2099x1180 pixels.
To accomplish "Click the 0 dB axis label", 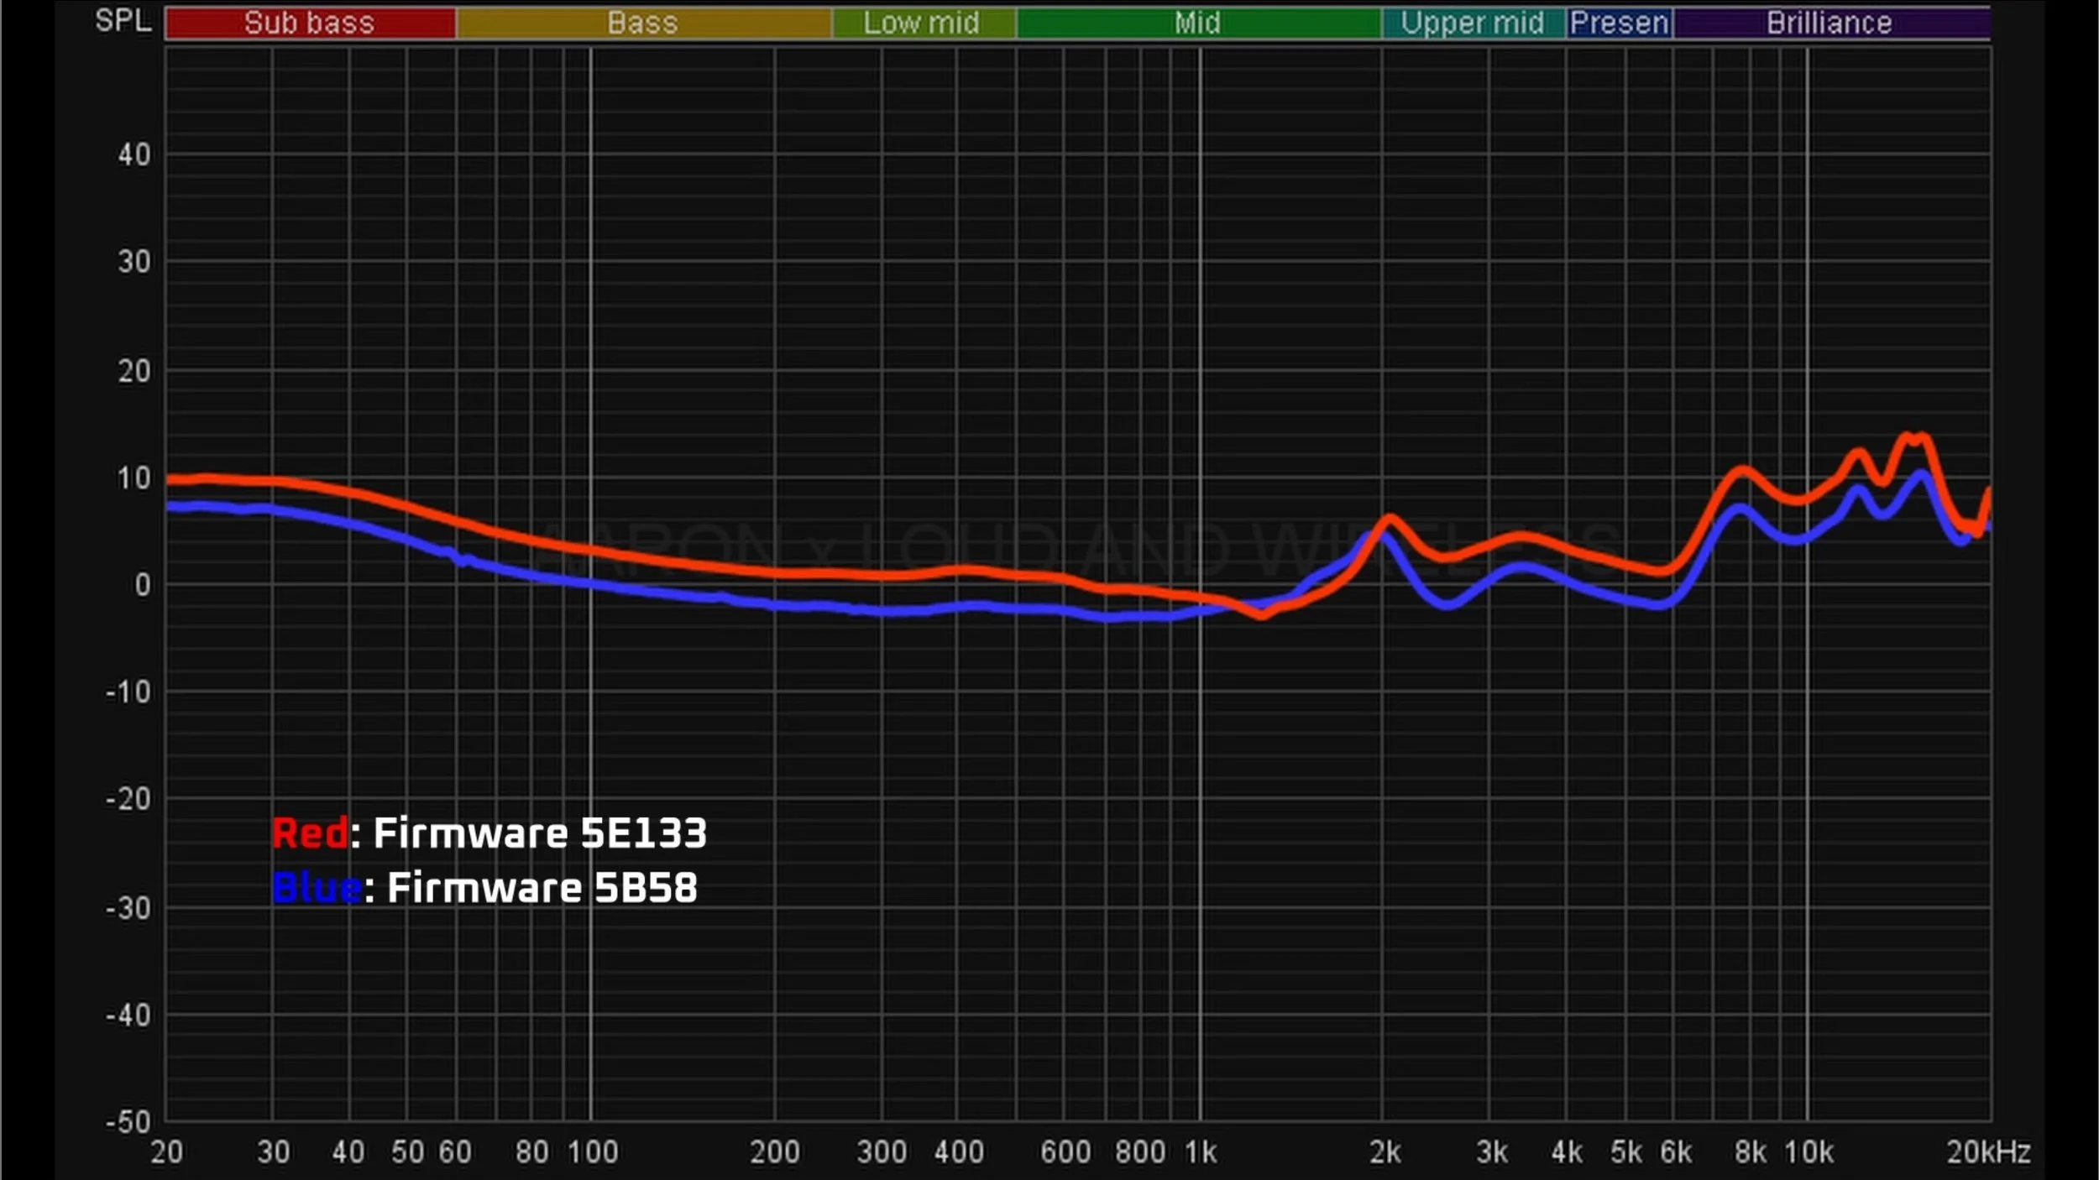I will 143,585.
